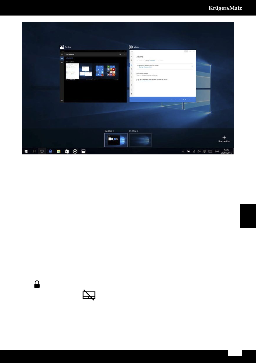256x363 pixels.
Task: Open the Store app on the taskbar
Action: coord(67,151)
